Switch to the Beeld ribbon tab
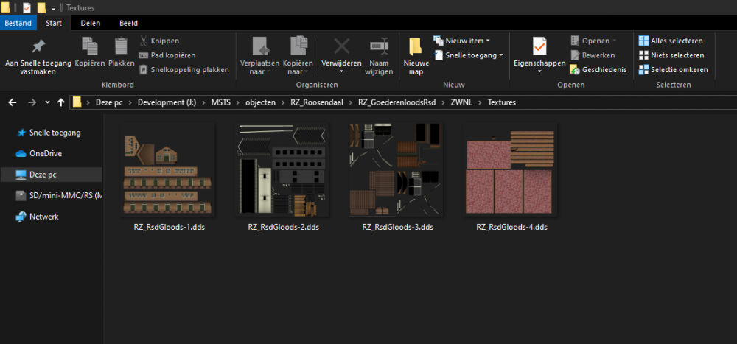Image resolution: width=737 pixels, height=344 pixels. pos(128,23)
